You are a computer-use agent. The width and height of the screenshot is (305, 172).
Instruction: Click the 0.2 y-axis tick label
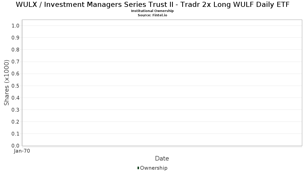[16, 122]
